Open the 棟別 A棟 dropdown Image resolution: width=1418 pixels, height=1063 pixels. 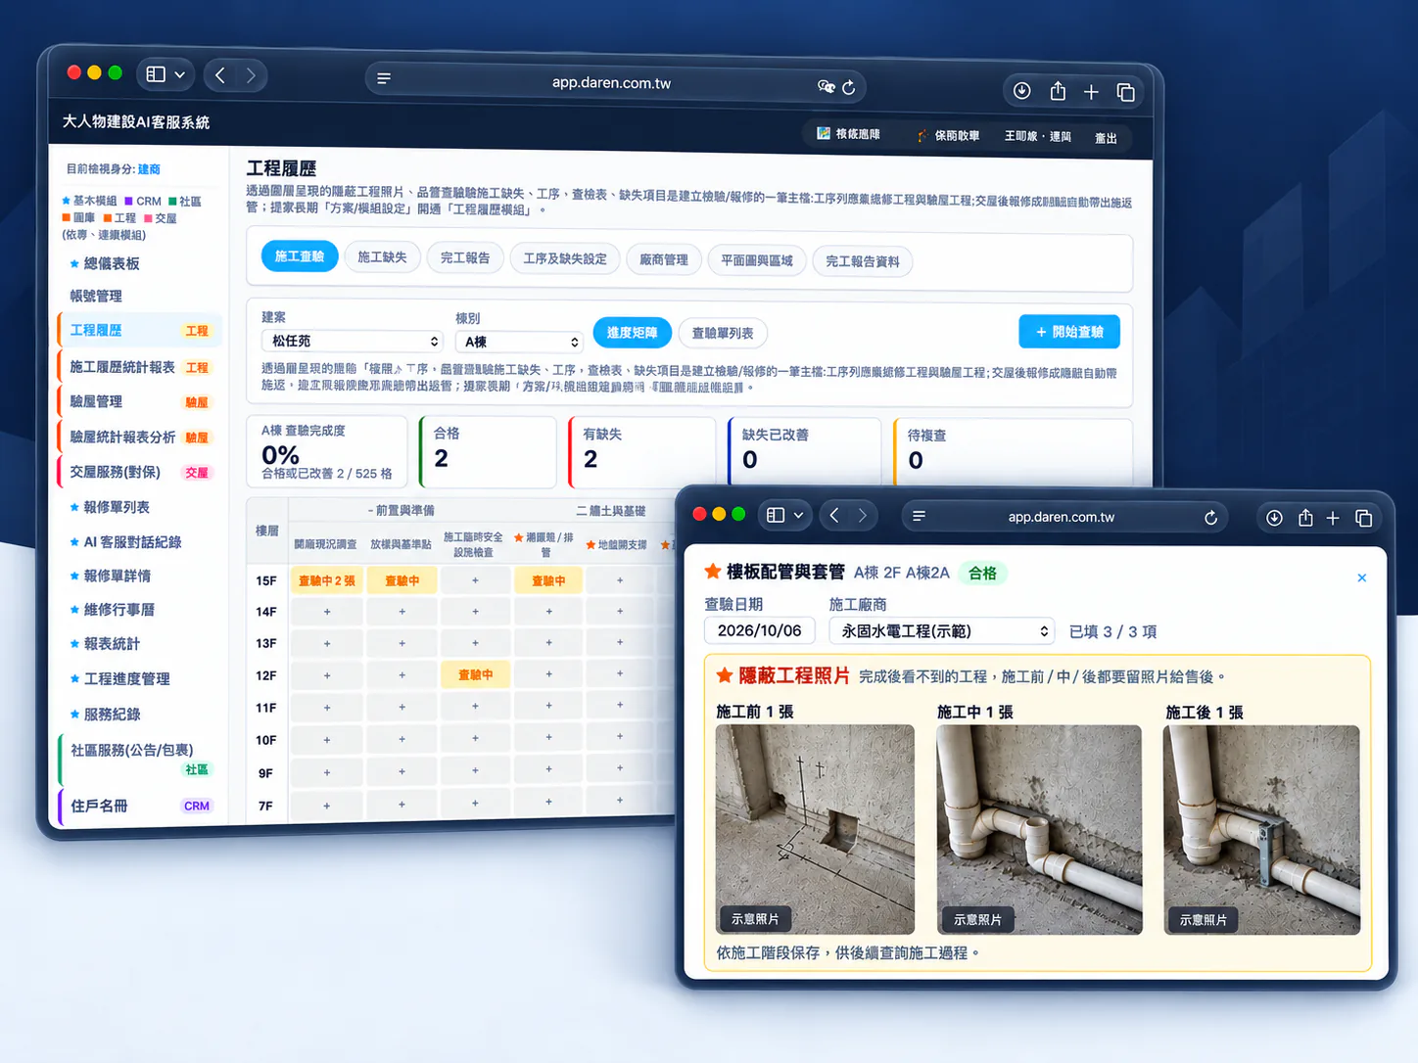point(520,342)
